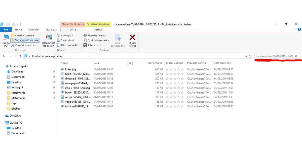Screen dimensions: 302x158
Task: Open Download in quick access
Action: pyautogui.click(x=17, y=72)
